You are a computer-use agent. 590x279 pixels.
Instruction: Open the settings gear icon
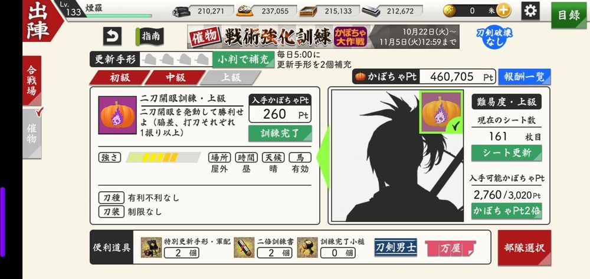click(x=530, y=11)
